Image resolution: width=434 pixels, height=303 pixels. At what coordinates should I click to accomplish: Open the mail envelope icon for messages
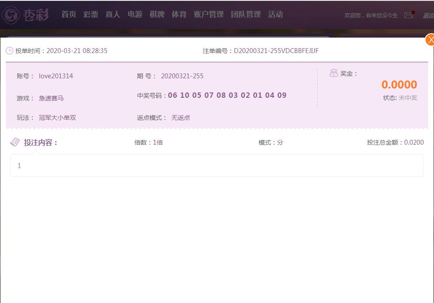(408, 15)
